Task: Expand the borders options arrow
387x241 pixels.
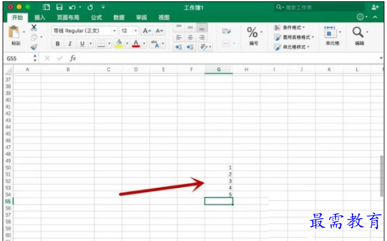Action: 109,44
